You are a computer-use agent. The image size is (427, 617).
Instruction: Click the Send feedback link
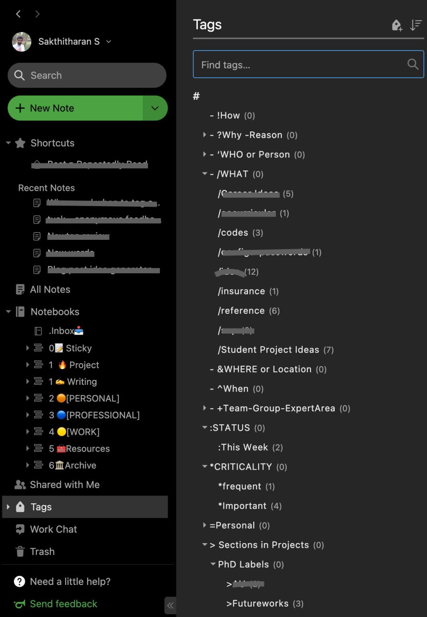[x=63, y=604]
